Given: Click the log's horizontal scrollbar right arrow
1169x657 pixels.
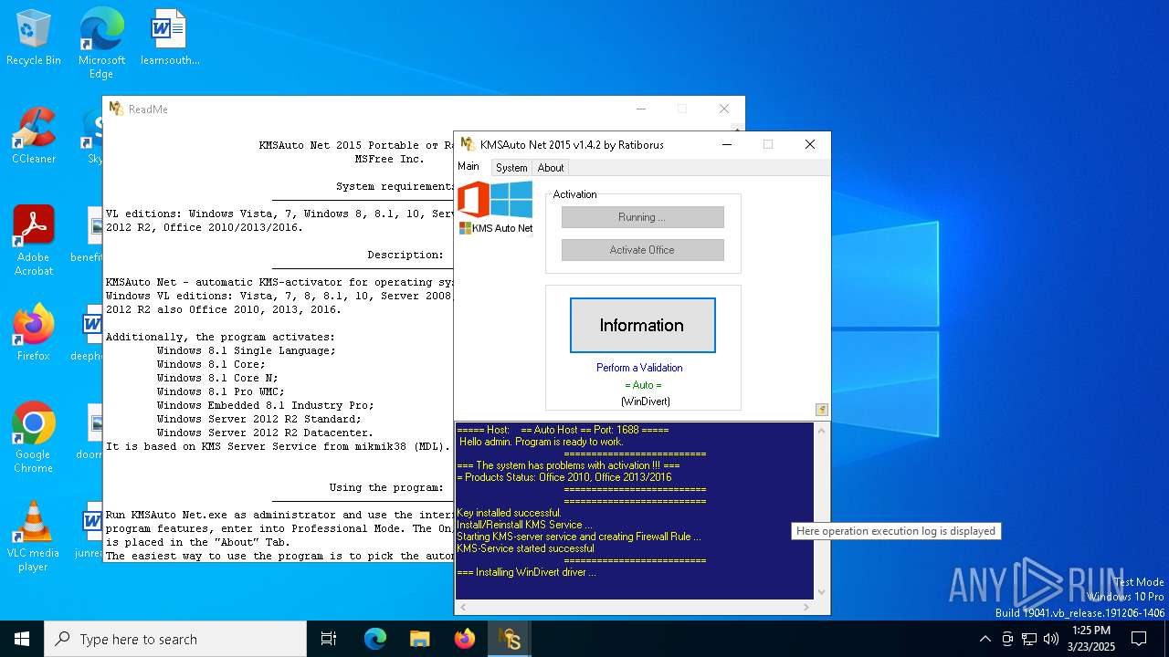Looking at the screenshot, I should [806, 607].
